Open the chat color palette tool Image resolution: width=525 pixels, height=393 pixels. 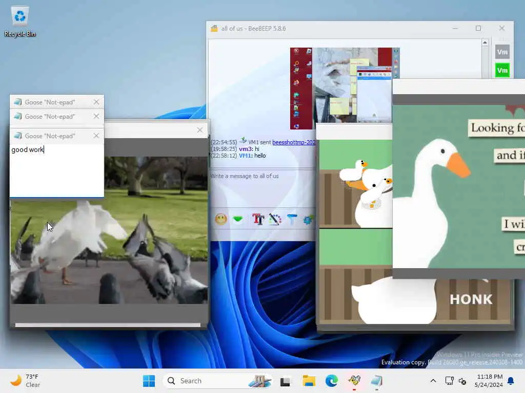(x=275, y=219)
